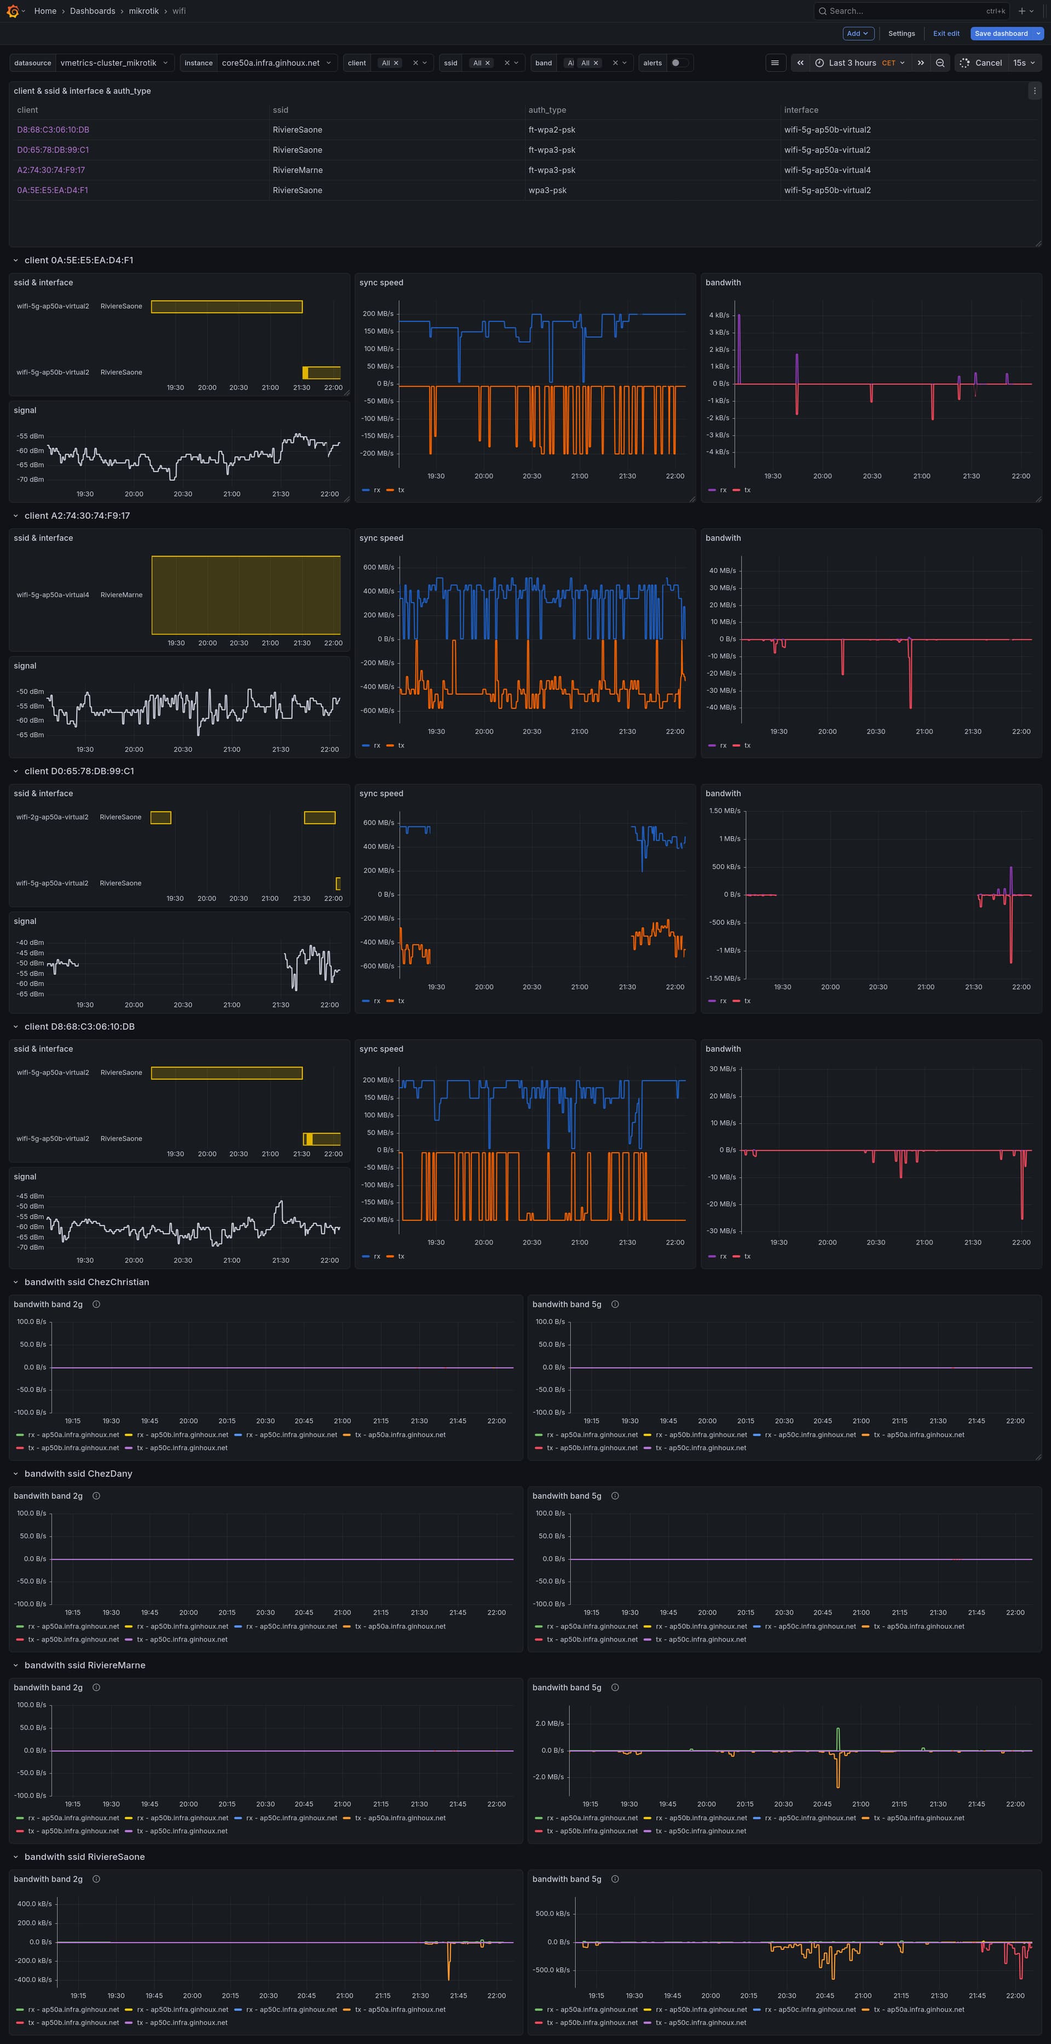
Task: Open the plus new-item menu in header
Action: [1026, 11]
